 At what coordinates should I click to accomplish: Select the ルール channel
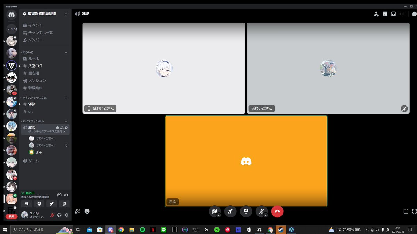[x=46, y=59]
